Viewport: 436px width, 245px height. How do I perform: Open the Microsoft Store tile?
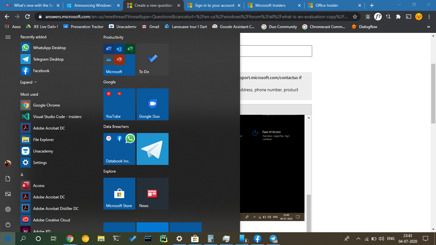[x=119, y=194]
